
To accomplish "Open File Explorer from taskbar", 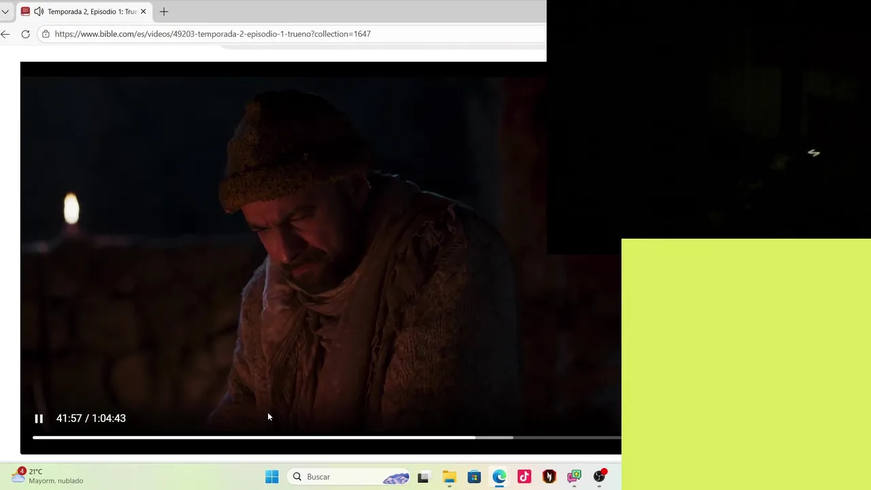I will (449, 477).
